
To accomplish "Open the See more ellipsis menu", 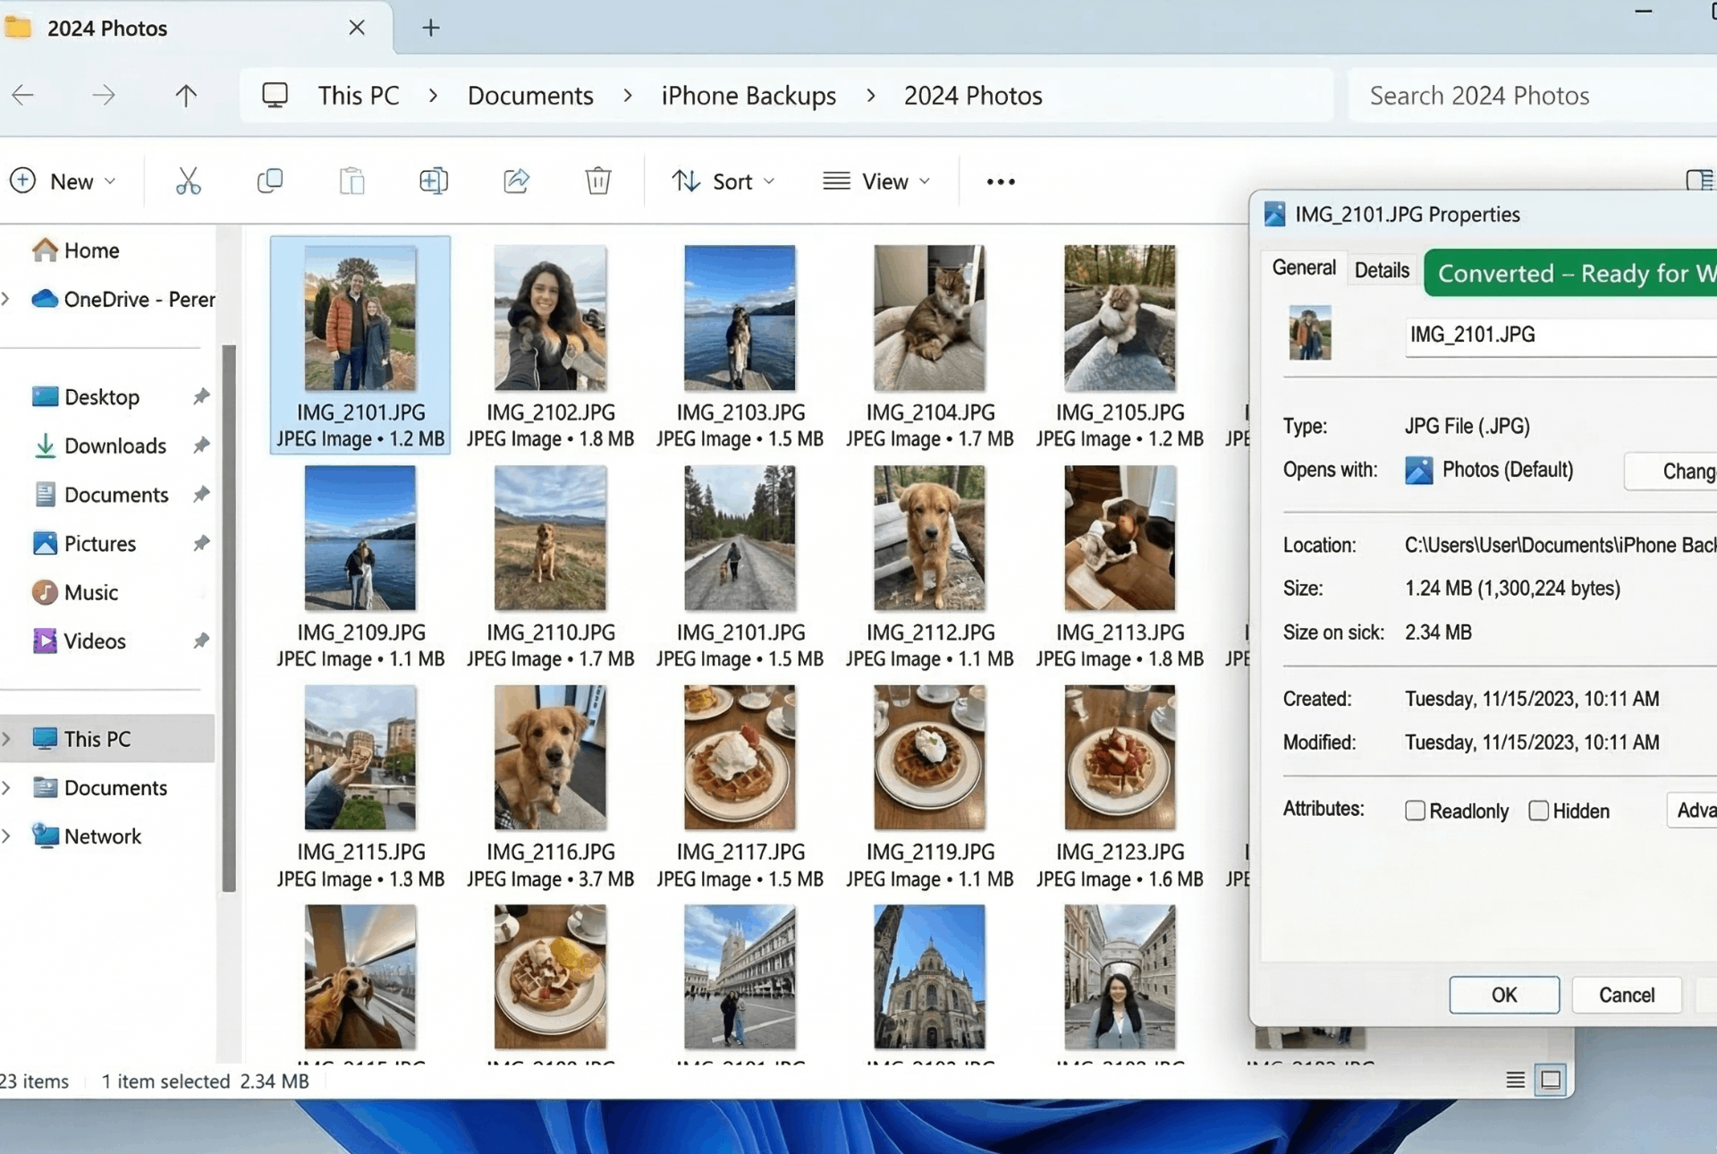I will 1000,181.
